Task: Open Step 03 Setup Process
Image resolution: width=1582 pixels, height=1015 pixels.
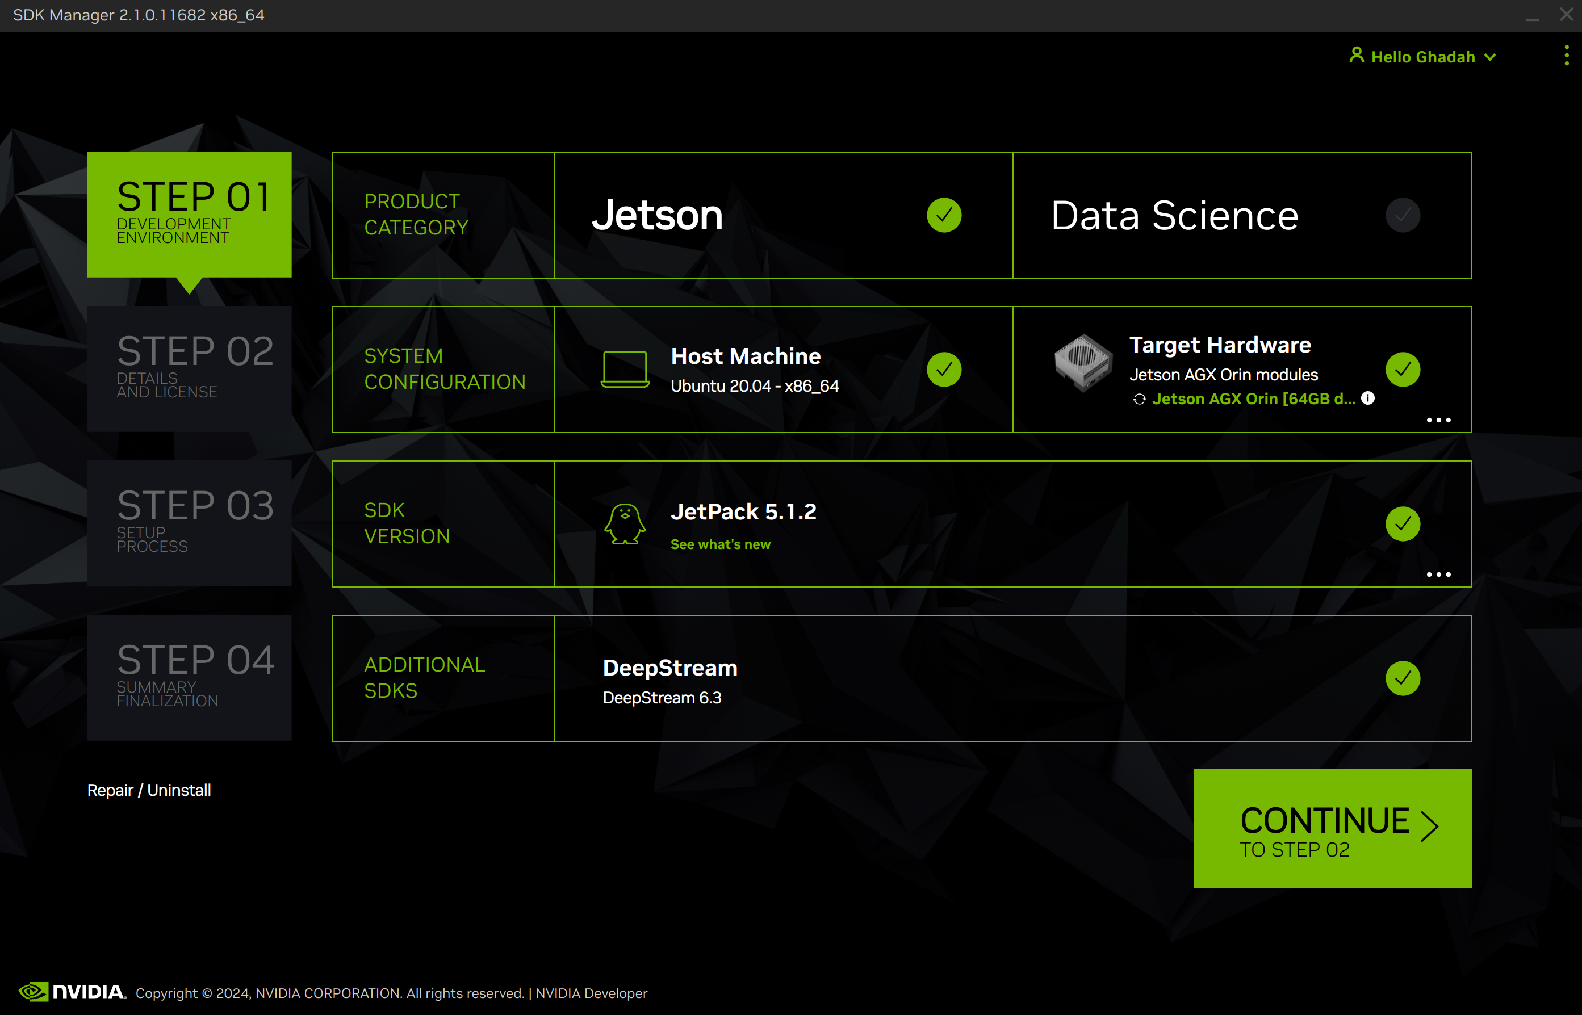Action: pos(189,521)
